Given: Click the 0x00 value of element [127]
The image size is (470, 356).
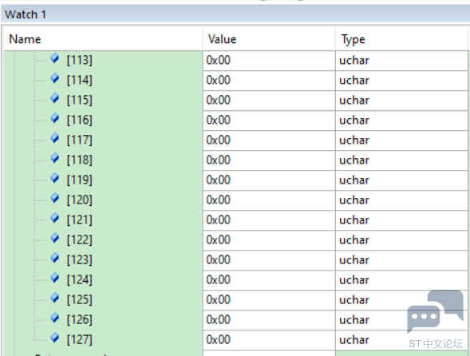Looking at the screenshot, I should 218,339.
